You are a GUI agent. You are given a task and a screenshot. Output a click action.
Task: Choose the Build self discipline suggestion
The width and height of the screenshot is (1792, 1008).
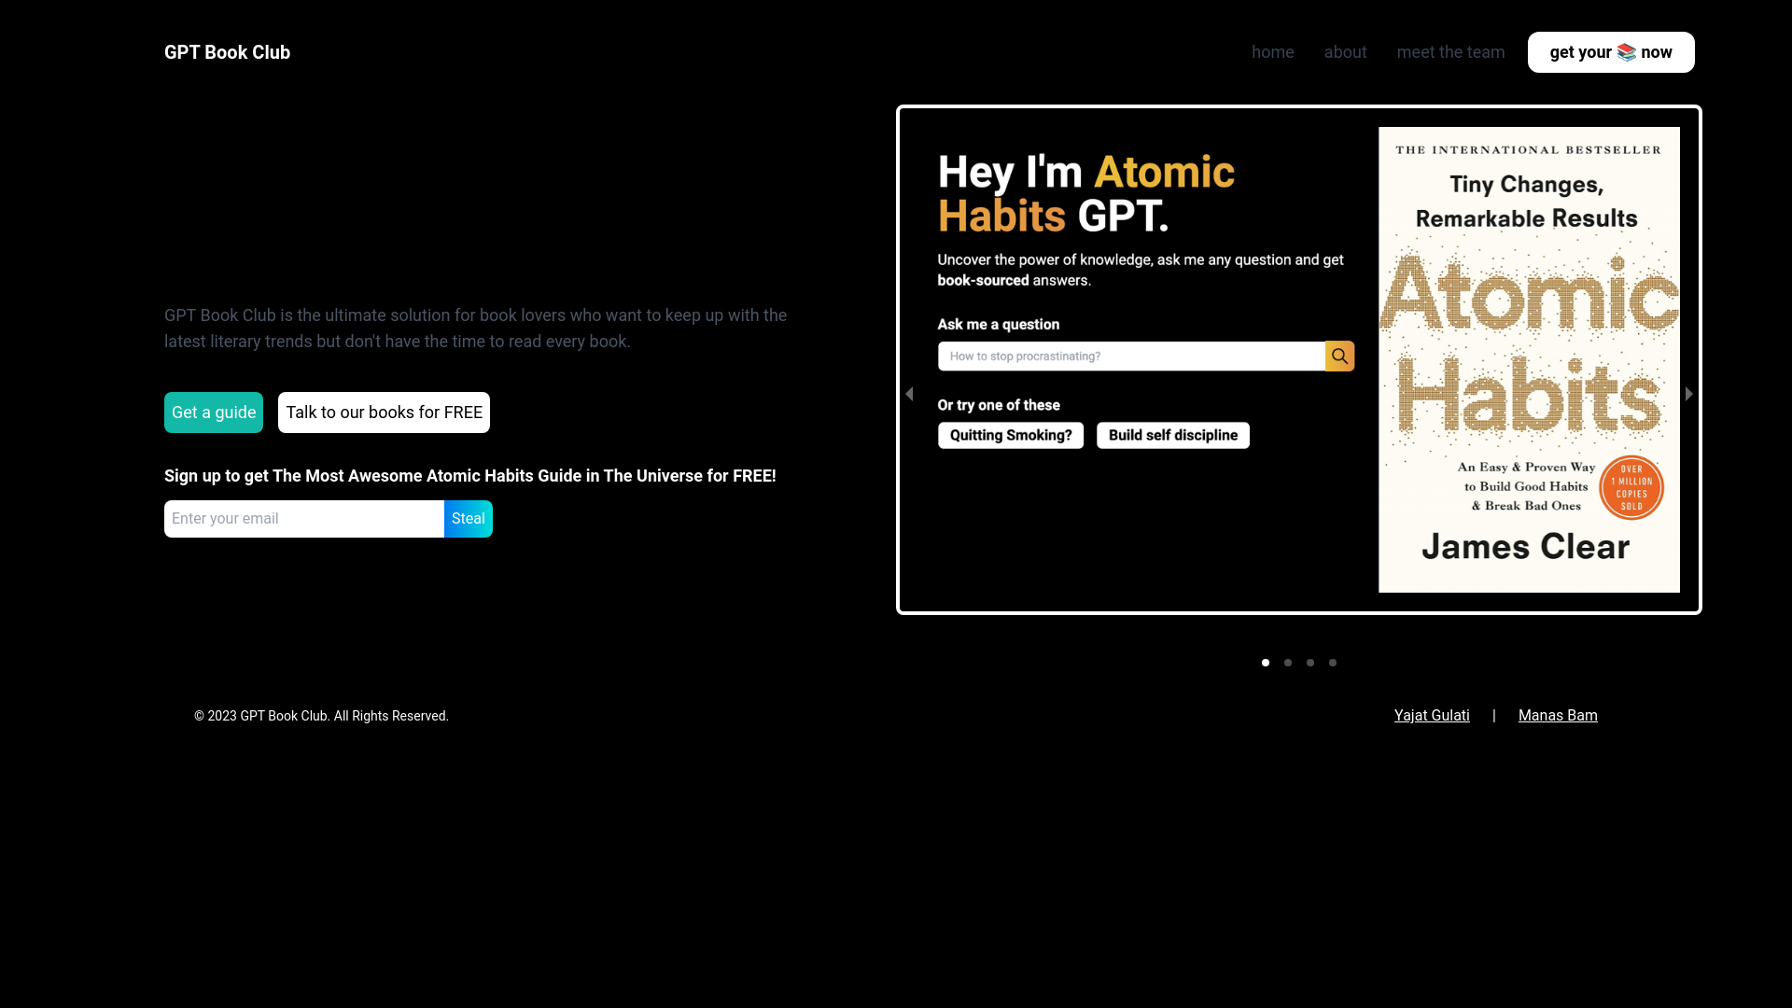1172,435
